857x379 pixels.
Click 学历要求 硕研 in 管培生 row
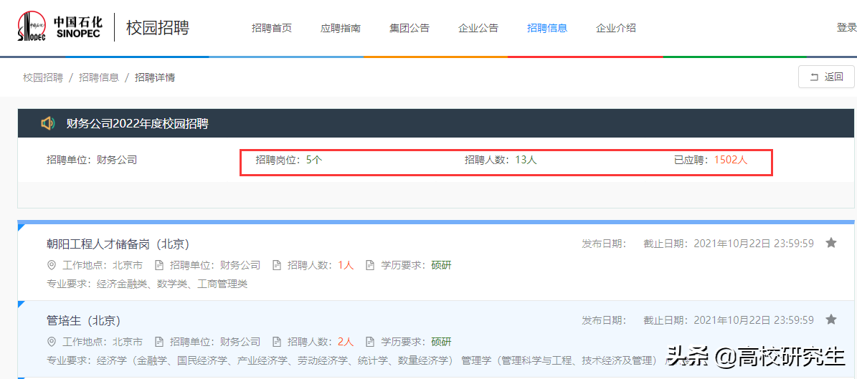pyautogui.click(x=441, y=342)
